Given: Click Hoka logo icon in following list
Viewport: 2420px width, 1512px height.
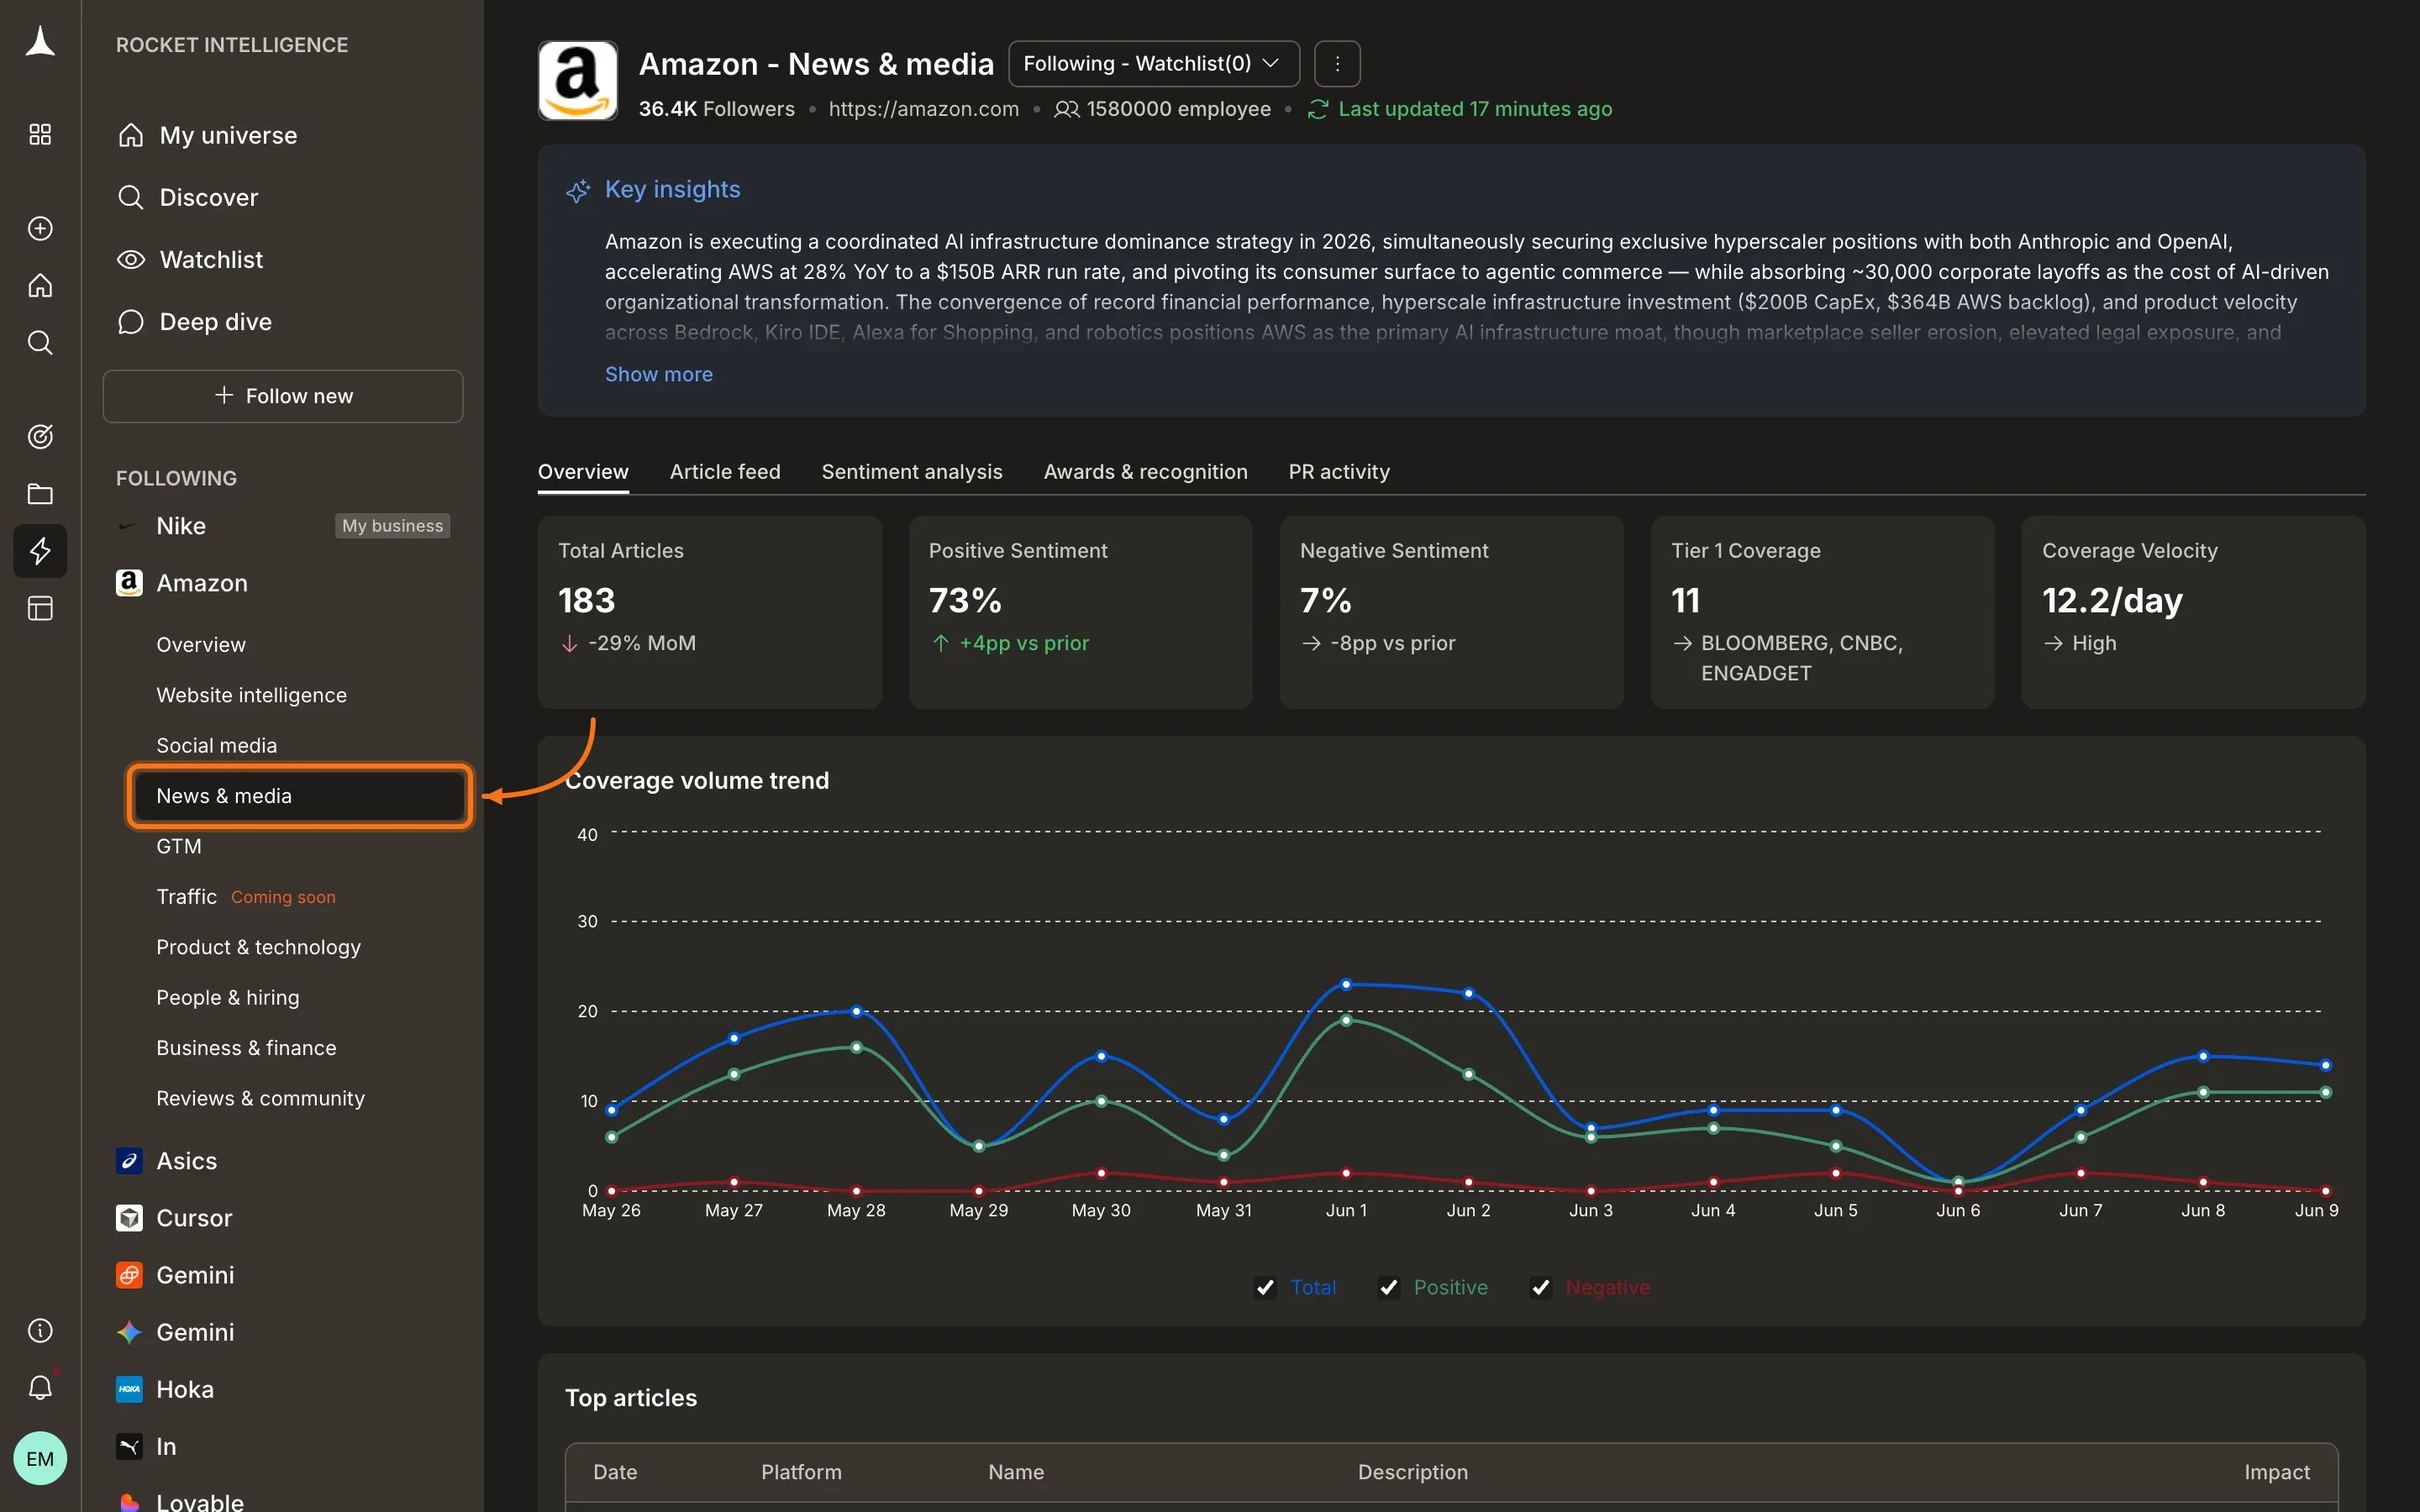Looking at the screenshot, I should tap(129, 1389).
